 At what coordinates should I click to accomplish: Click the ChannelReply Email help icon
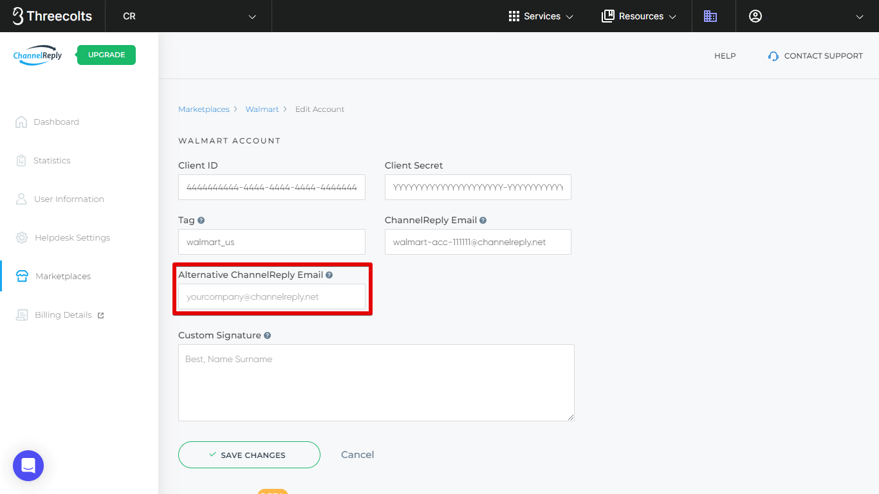(x=483, y=220)
